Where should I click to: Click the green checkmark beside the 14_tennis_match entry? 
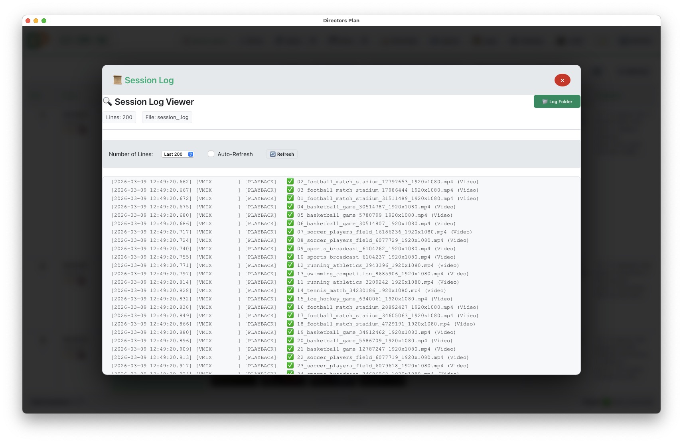tap(290, 290)
